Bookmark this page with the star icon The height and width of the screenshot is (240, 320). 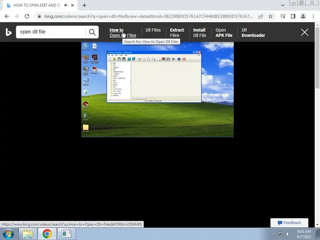271,16
